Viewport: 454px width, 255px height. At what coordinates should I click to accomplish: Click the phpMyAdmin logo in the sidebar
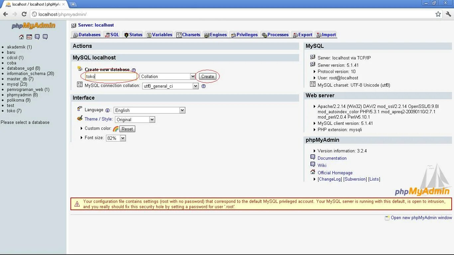coord(33,26)
